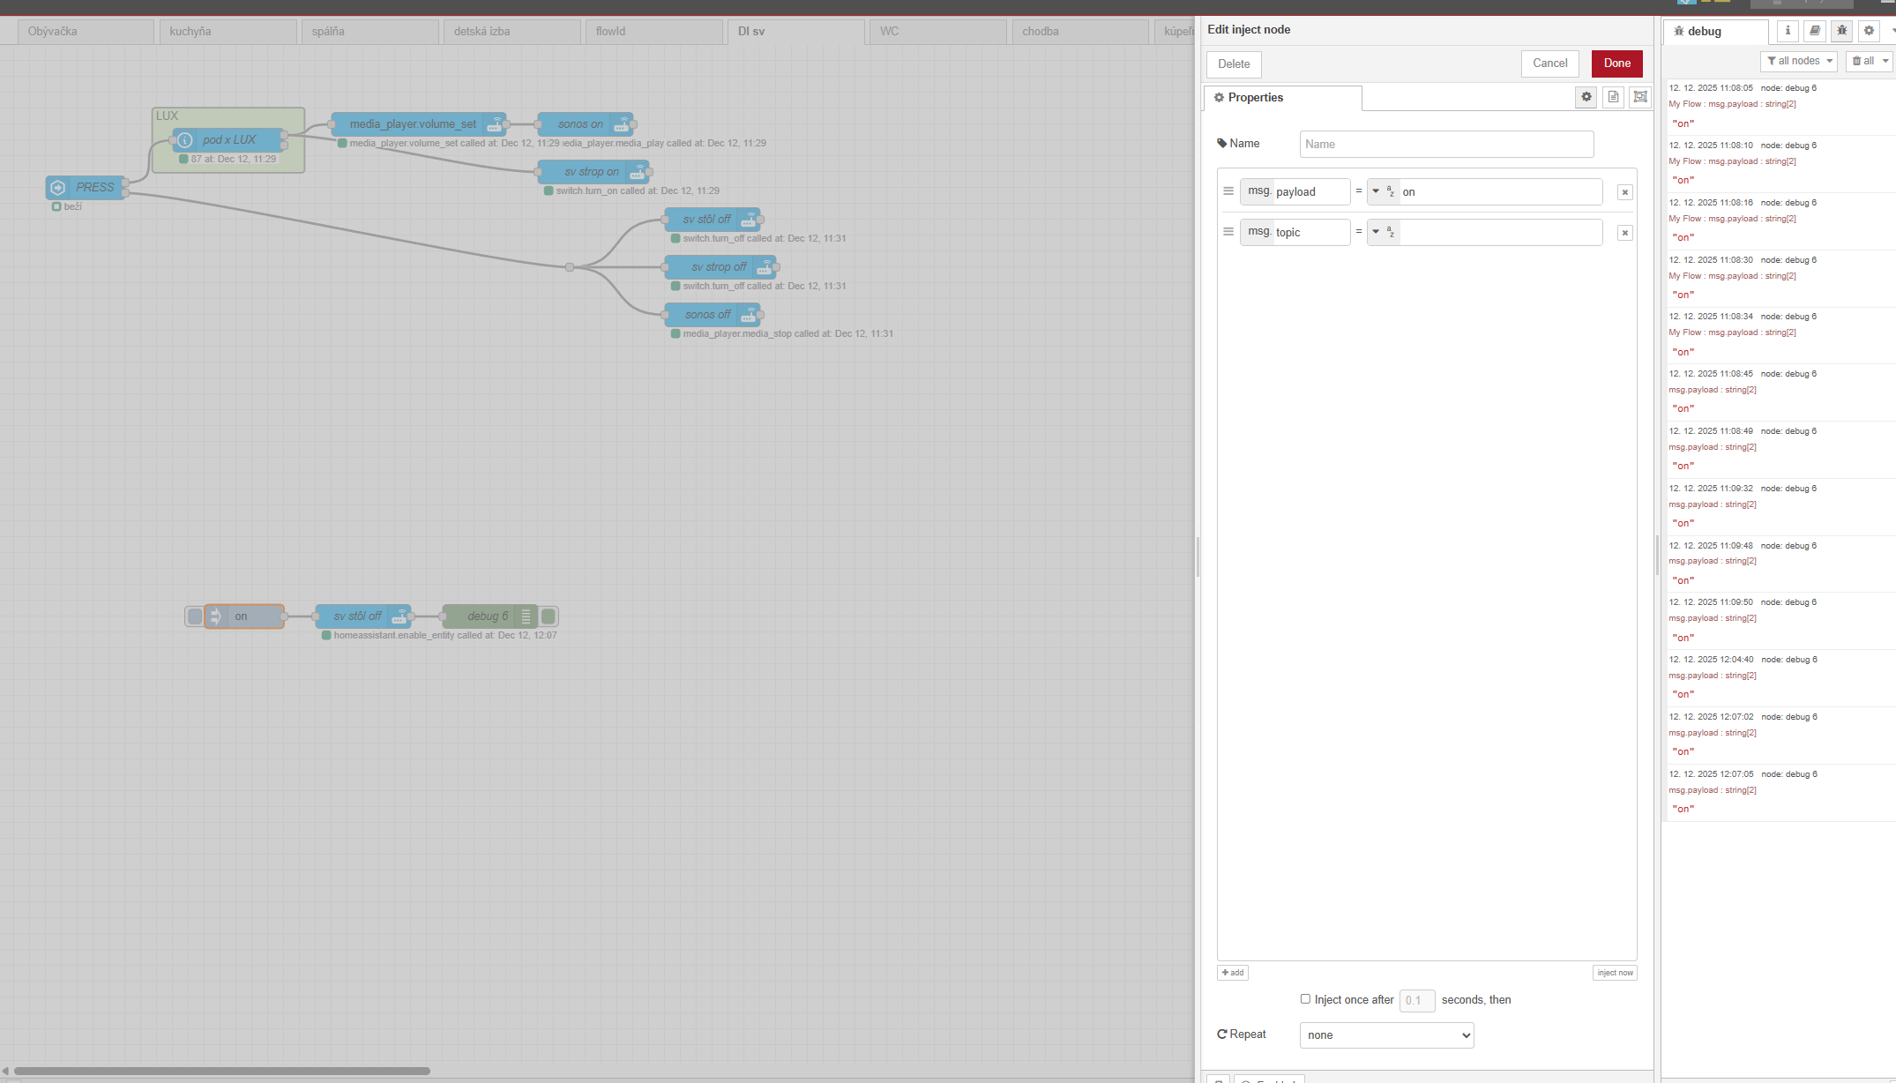The height and width of the screenshot is (1083, 1896).
Task: Remove the msg.topic property row
Action: pyautogui.click(x=1624, y=233)
